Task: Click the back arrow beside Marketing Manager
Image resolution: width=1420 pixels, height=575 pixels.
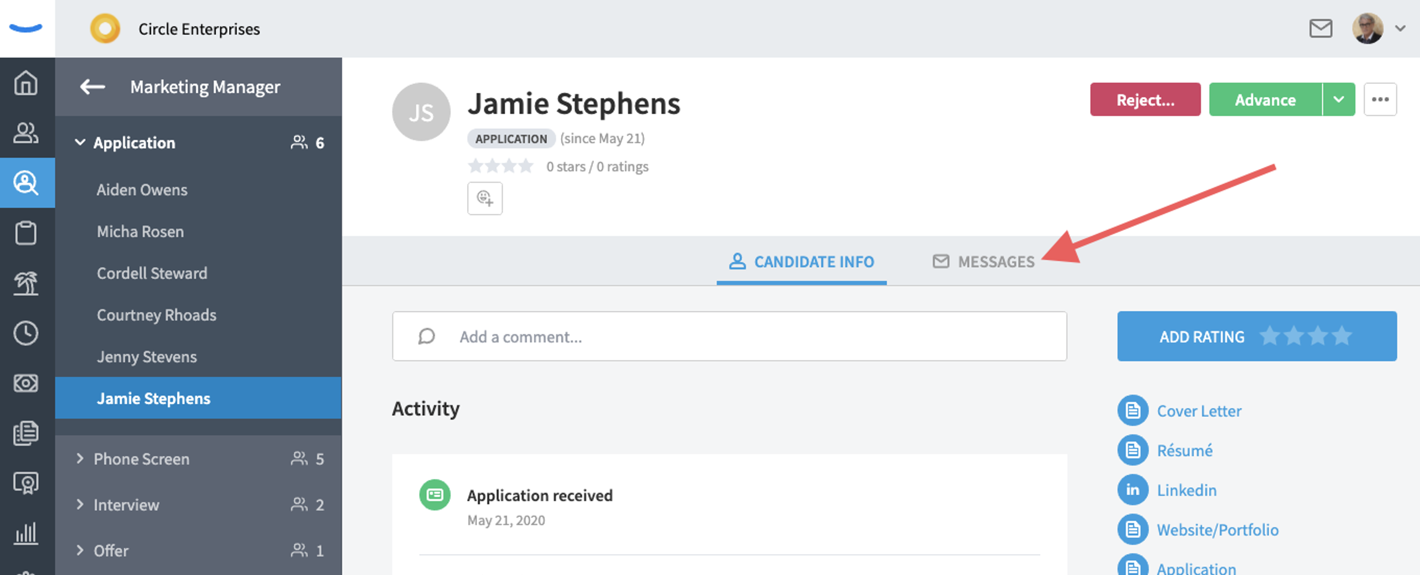Action: 92,87
